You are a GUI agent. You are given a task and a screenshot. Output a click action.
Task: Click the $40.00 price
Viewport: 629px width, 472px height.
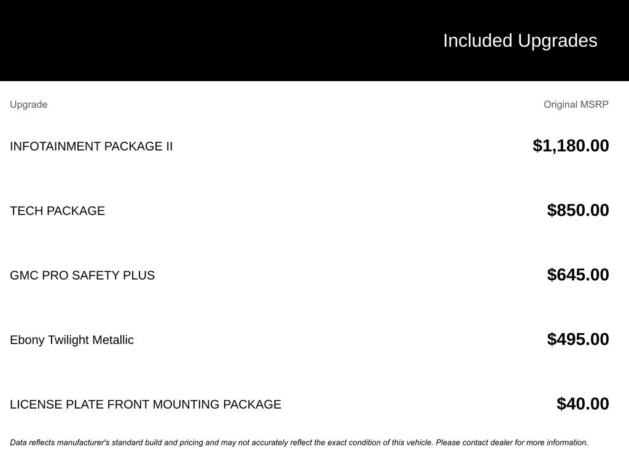(582, 404)
